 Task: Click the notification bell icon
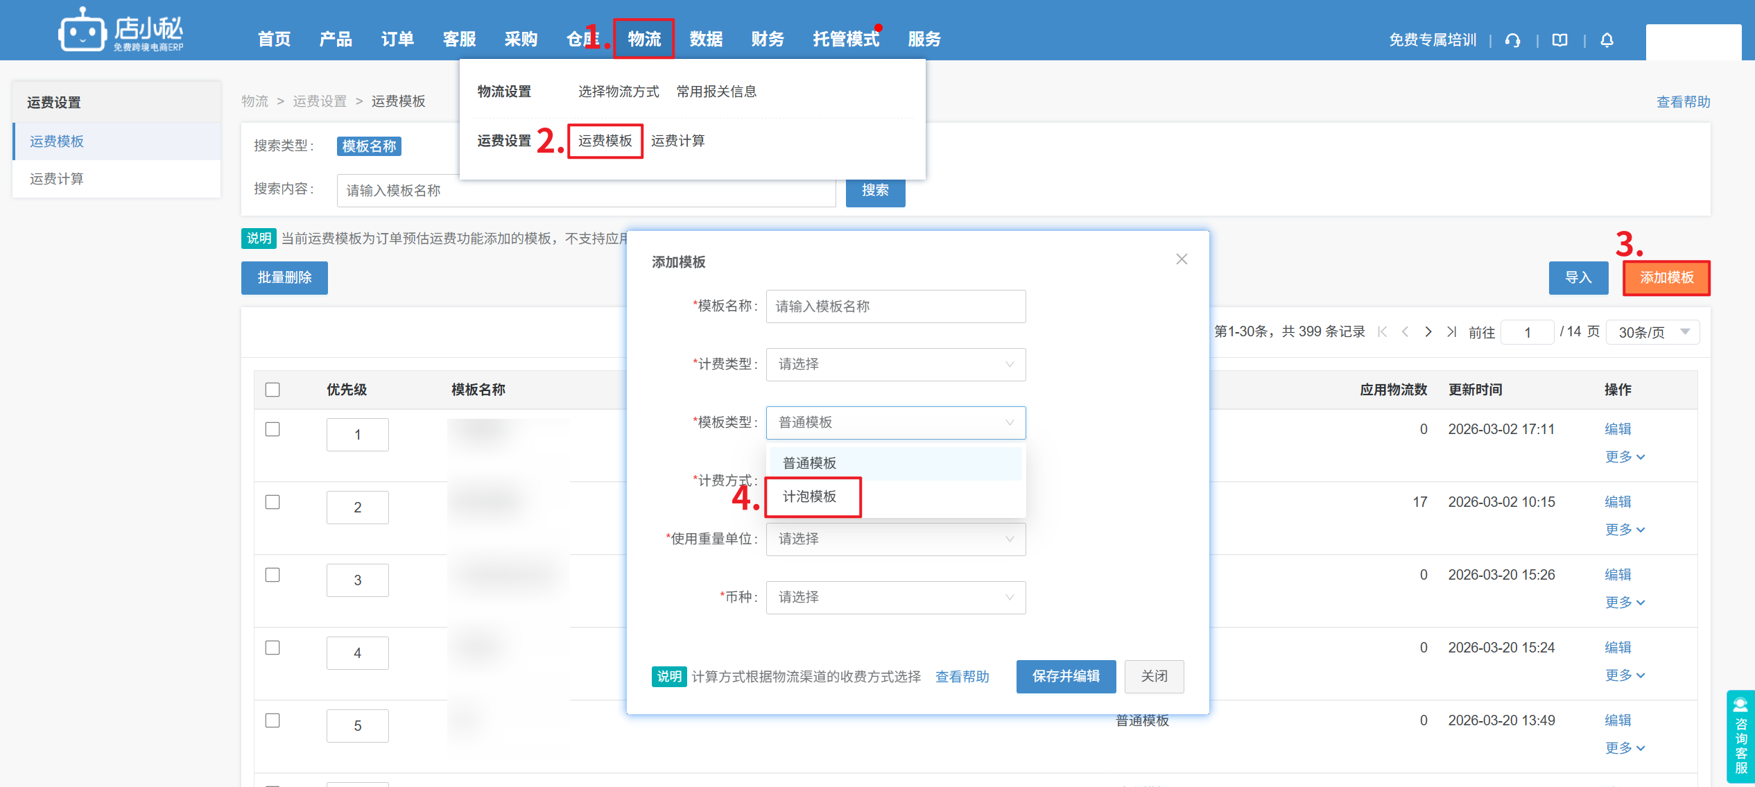1607,40
